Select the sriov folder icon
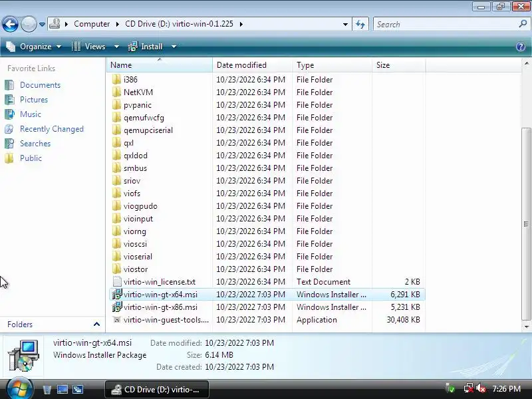Screen dimensions: 532x399 pyautogui.click(x=116, y=180)
